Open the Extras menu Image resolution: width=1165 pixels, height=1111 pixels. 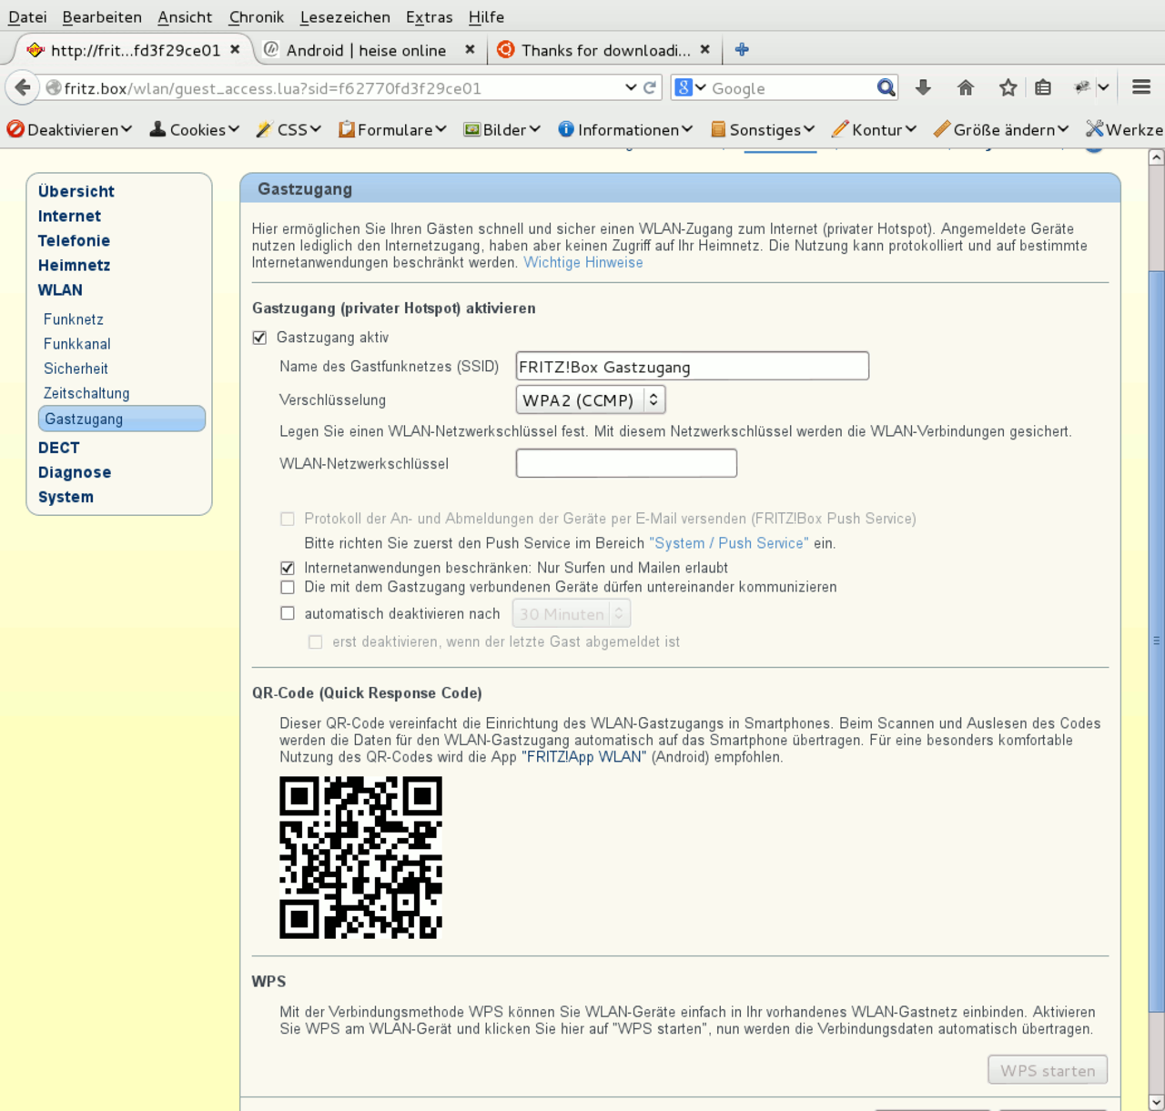(x=430, y=16)
